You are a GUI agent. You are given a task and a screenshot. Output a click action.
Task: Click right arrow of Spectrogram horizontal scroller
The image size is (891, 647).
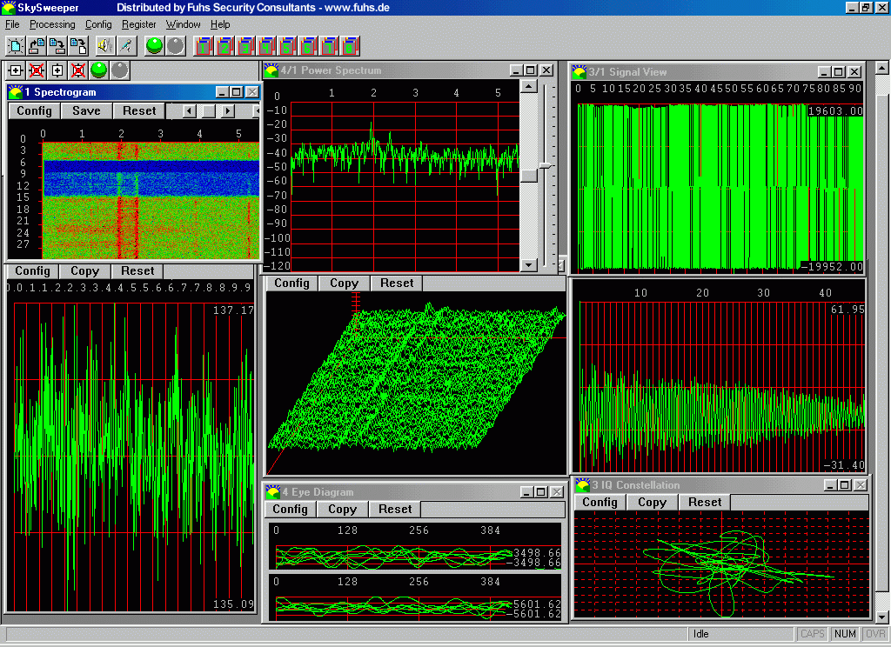[x=227, y=111]
